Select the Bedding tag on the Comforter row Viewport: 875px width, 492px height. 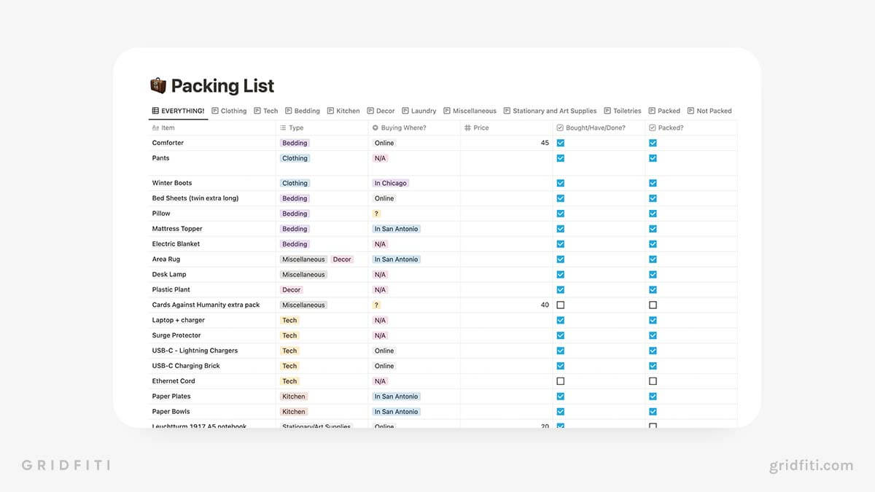pyautogui.click(x=295, y=143)
